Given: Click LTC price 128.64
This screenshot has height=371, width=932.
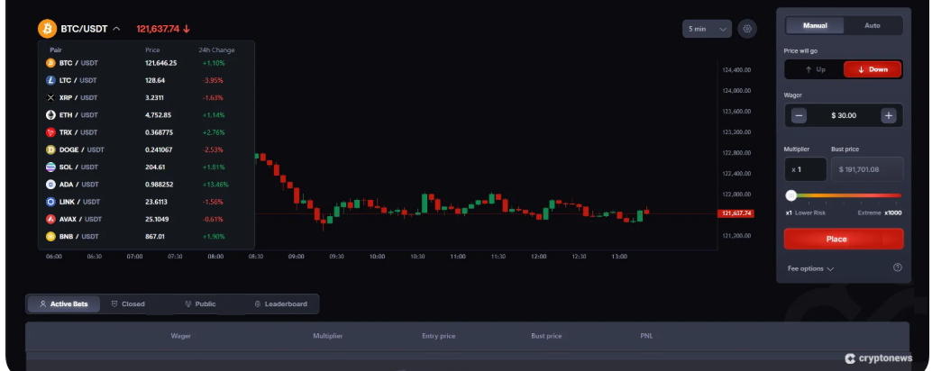Looking at the screenshot, I should [155, 80].
